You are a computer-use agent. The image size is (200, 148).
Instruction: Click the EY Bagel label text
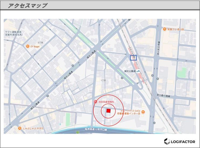35,46
